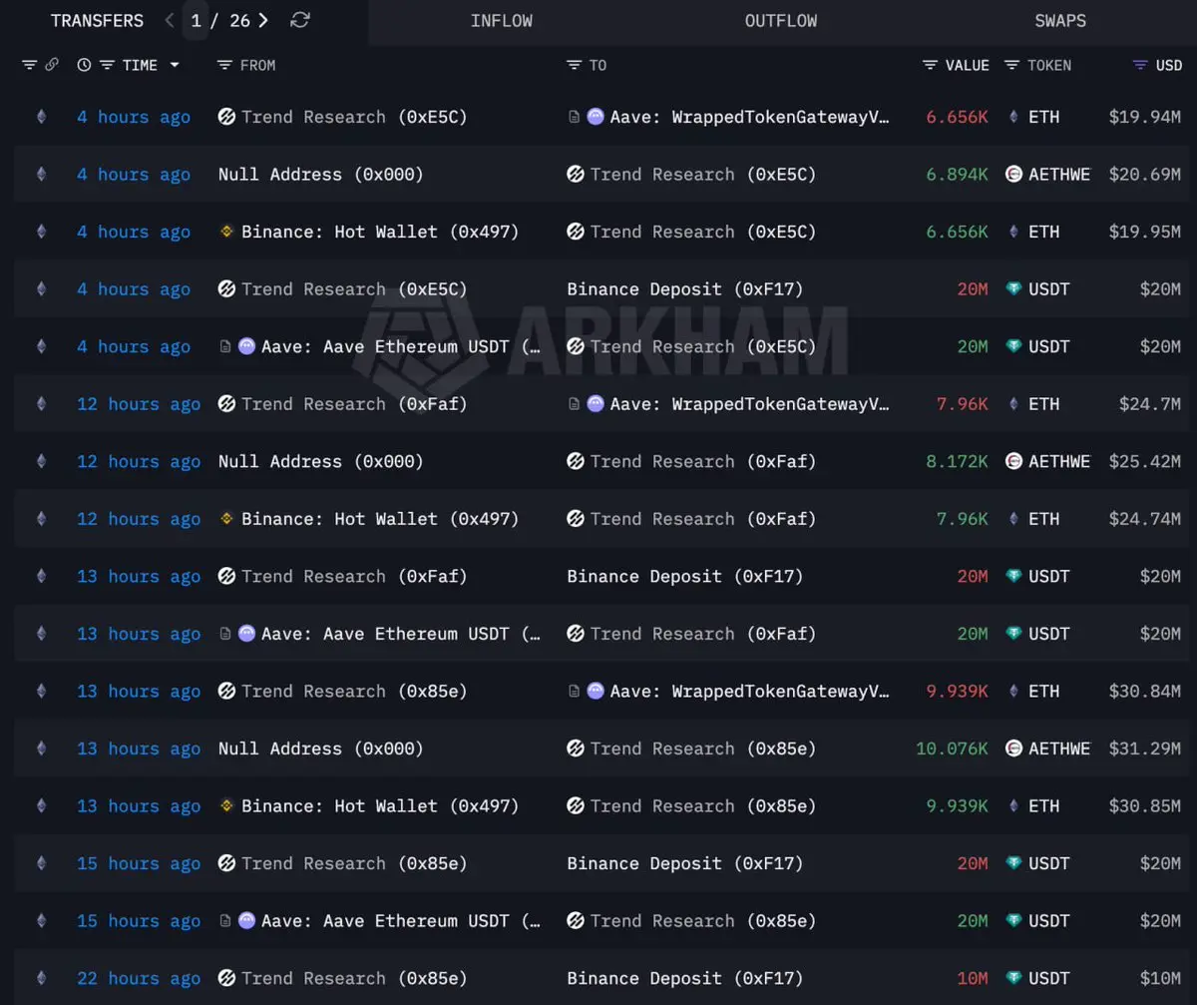This screenshot has height=1005, width=1197.
Task: Switch to the OUTFLOW tab
Action: click(781, 21)
